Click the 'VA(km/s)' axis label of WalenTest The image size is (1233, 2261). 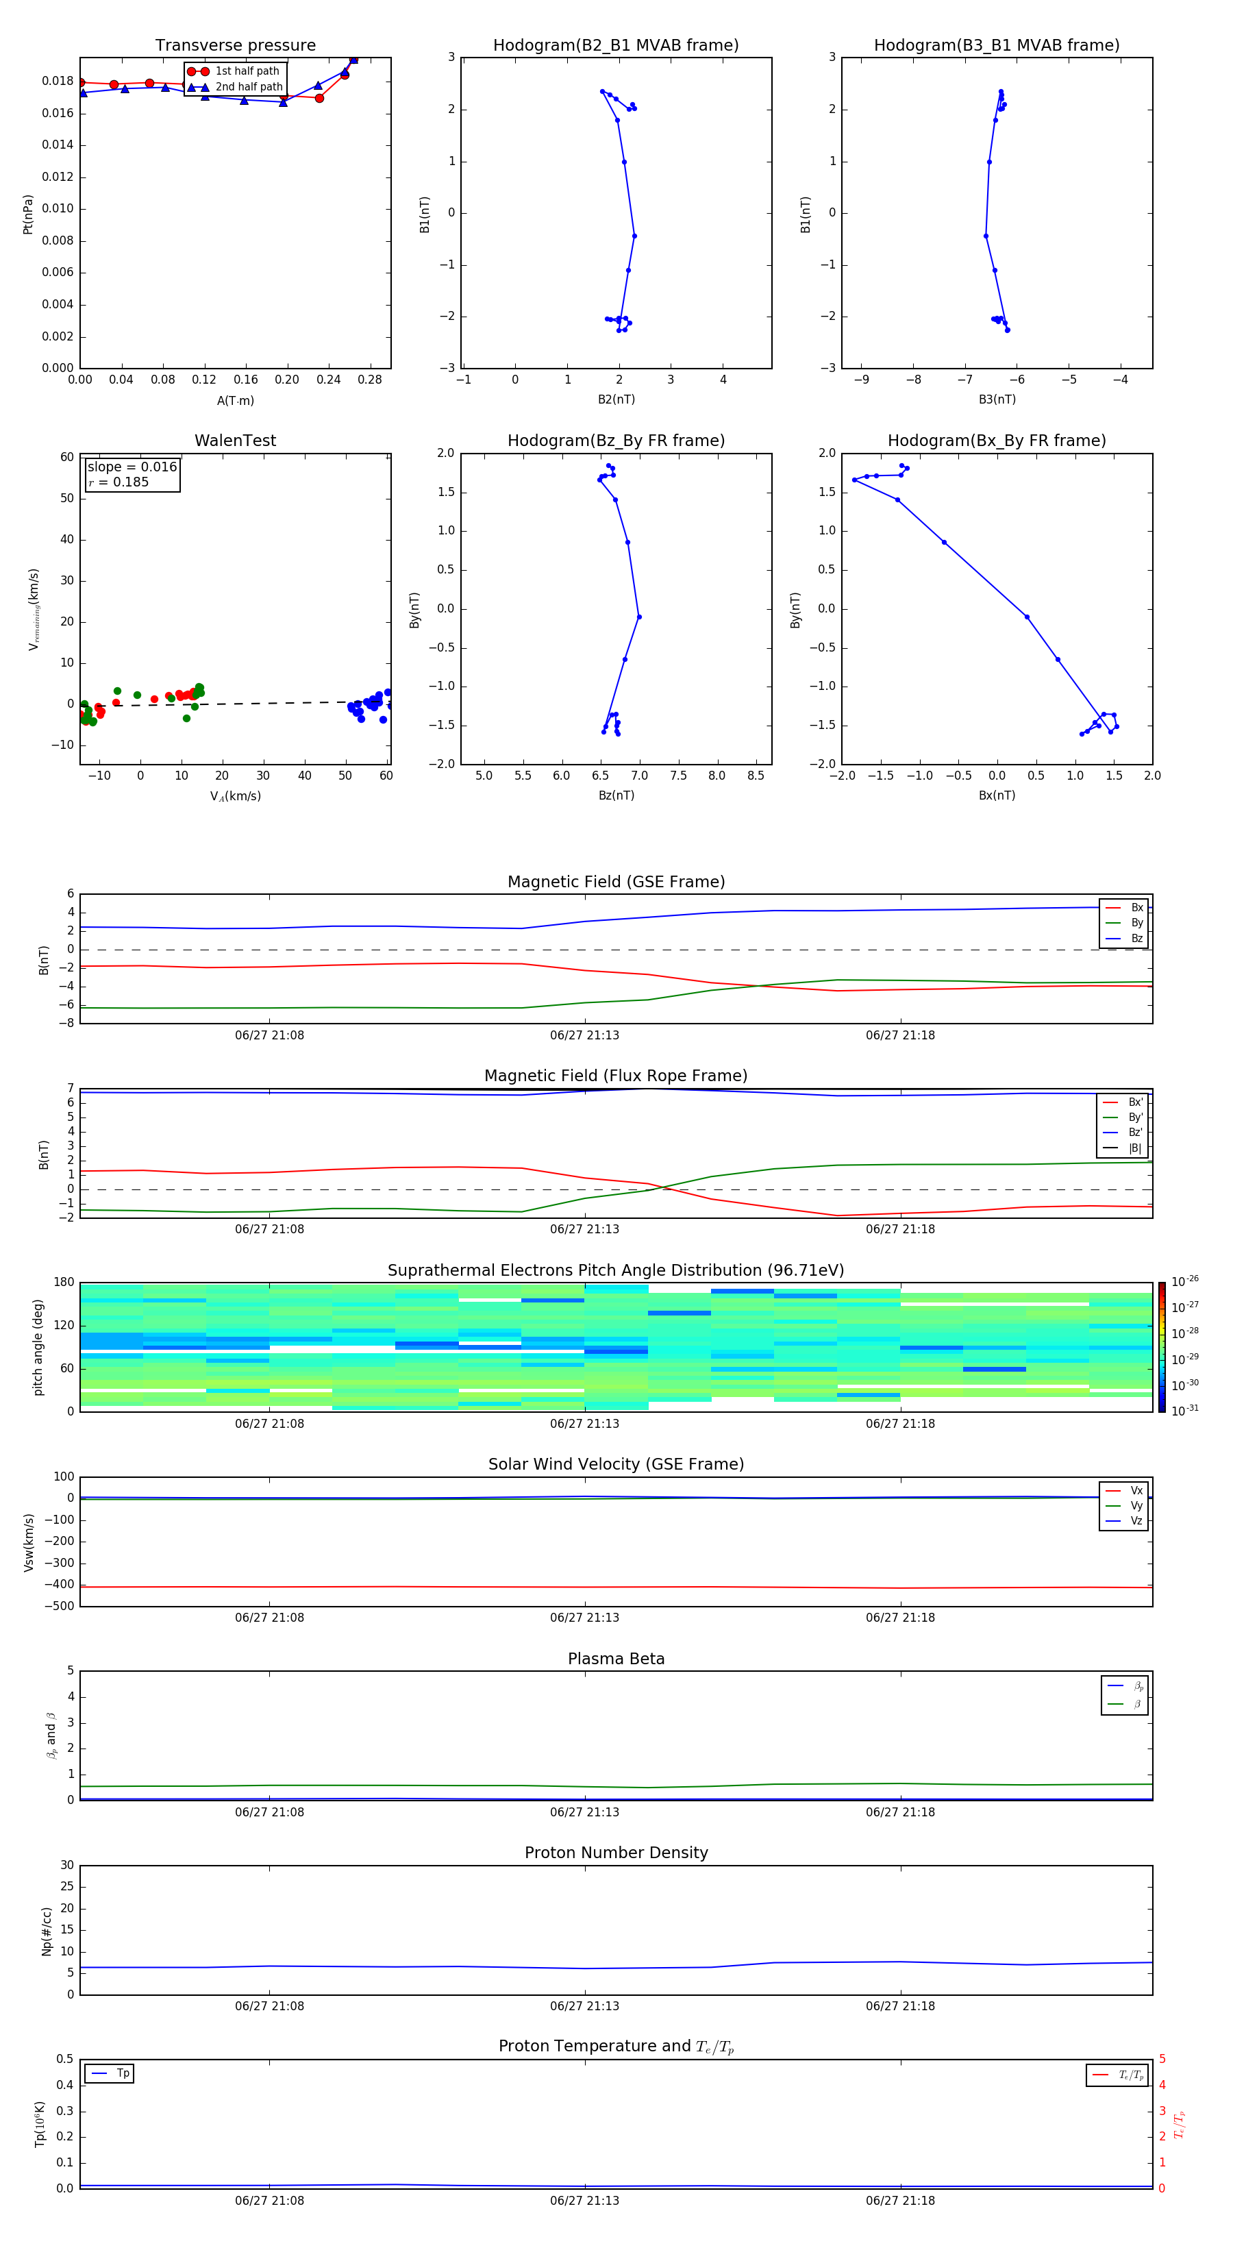235,796
